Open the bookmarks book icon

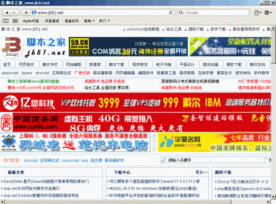(x=6, y=21)
